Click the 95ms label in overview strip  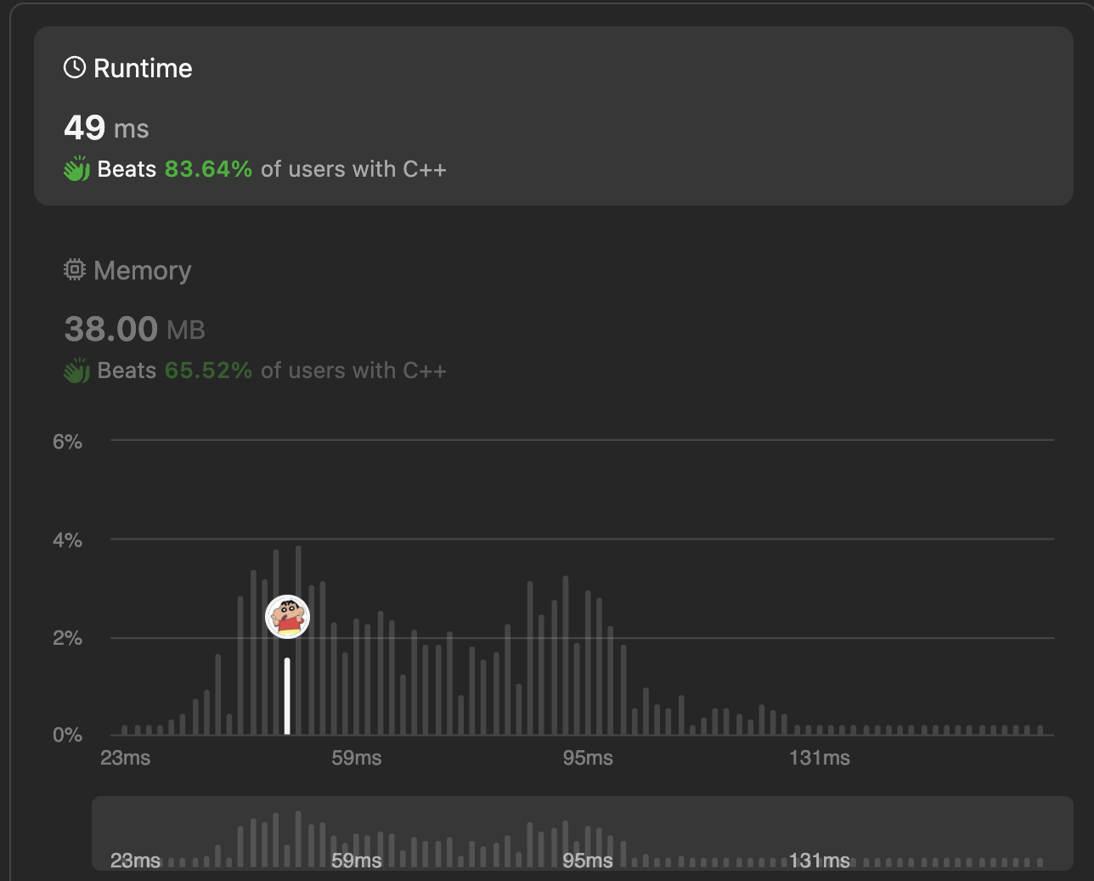pos(588,861)
